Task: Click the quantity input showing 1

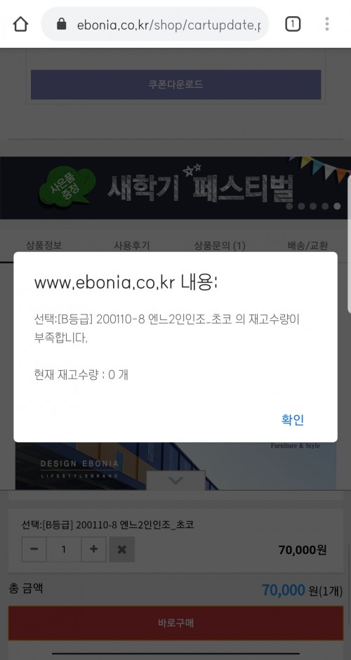Action: 64,549
